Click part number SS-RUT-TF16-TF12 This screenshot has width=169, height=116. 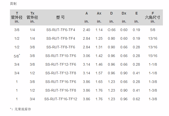point(61,99)
